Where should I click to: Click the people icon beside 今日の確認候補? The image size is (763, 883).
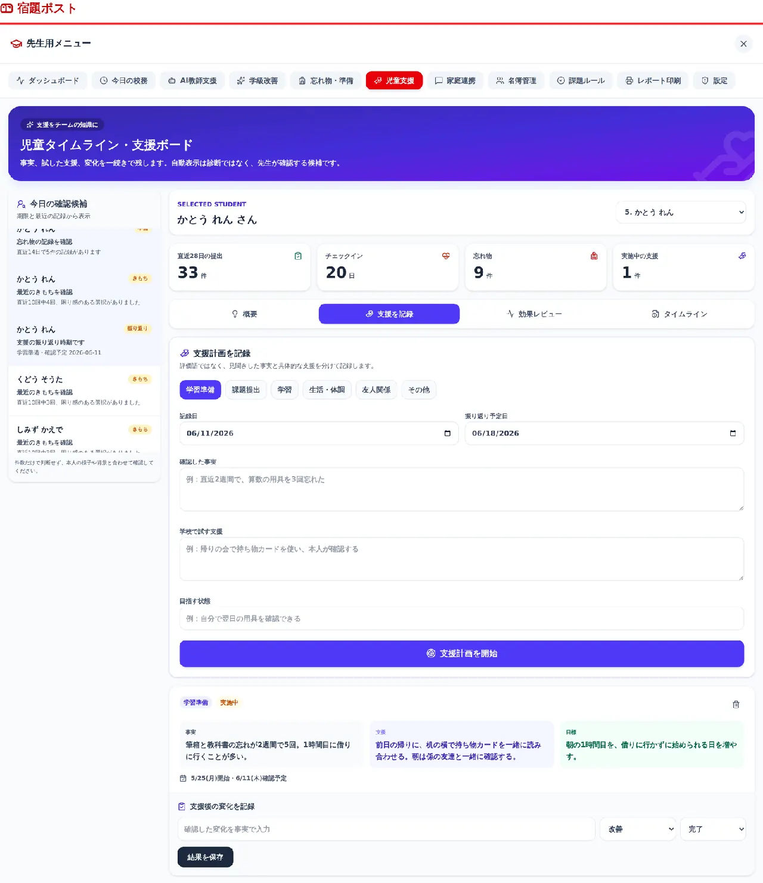[x=21, y=204]
